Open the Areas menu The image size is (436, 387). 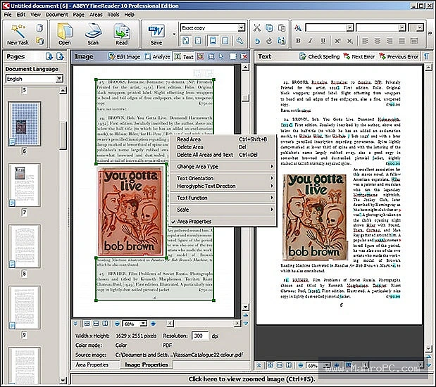96,15
